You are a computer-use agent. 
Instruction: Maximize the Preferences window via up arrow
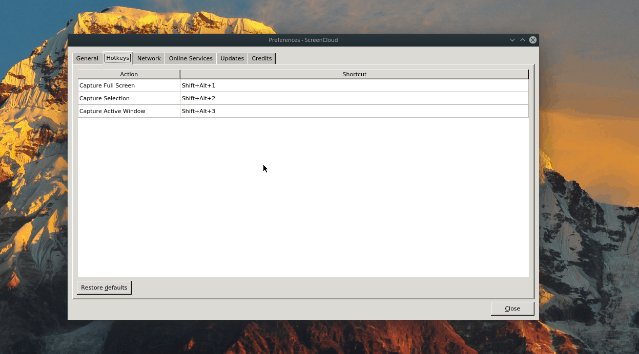pyautogui.click(x=523, y=40)
